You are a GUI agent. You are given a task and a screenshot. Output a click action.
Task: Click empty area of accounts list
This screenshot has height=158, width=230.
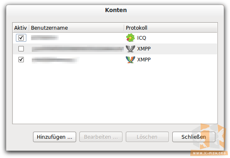(115, 94)
